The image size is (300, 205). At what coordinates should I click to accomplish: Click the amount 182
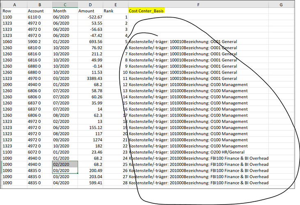pyautogui.click(x=90, y=146)
